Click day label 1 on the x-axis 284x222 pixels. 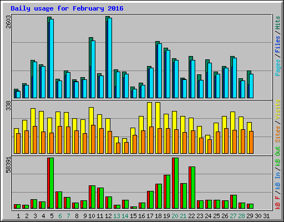pyautogui.click(x=18, y=216)
